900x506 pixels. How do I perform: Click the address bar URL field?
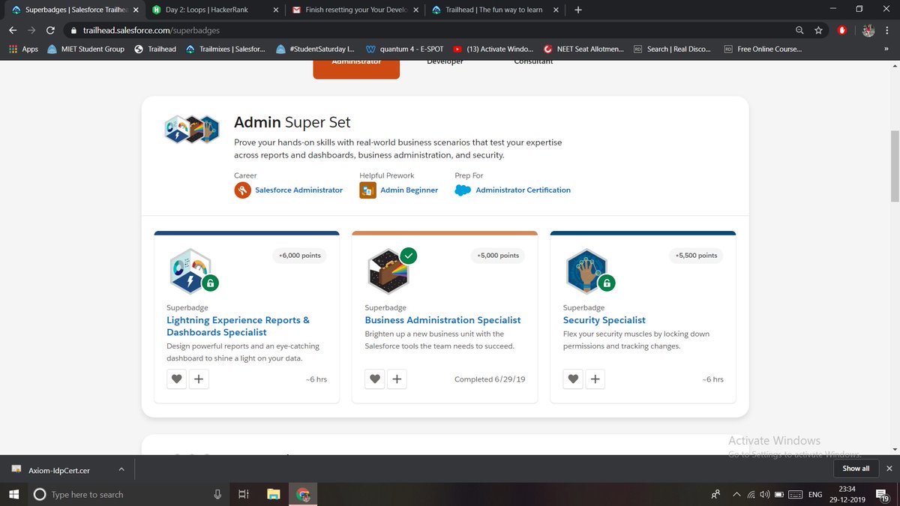coord(427,30)
